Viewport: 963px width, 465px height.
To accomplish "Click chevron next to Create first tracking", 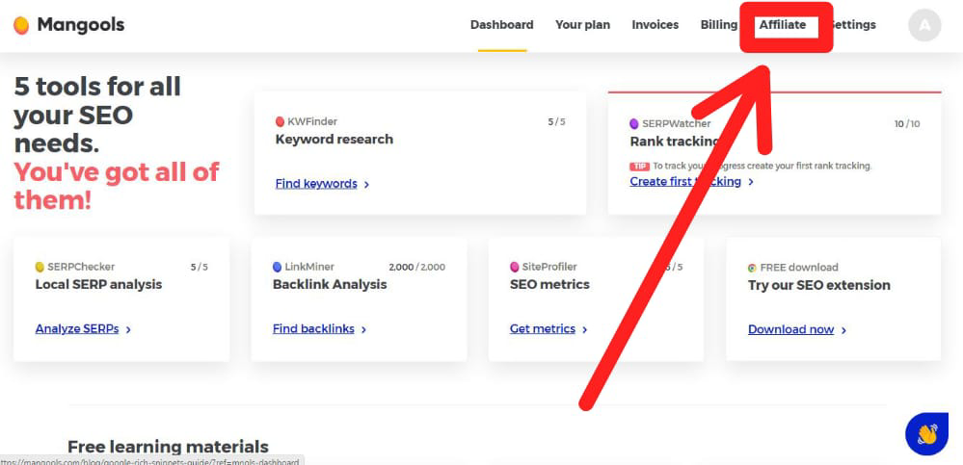I will (751, 182).
